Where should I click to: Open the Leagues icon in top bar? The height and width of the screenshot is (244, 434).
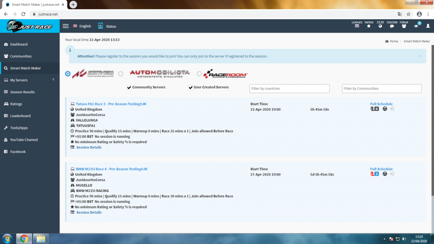click(357, 26)
